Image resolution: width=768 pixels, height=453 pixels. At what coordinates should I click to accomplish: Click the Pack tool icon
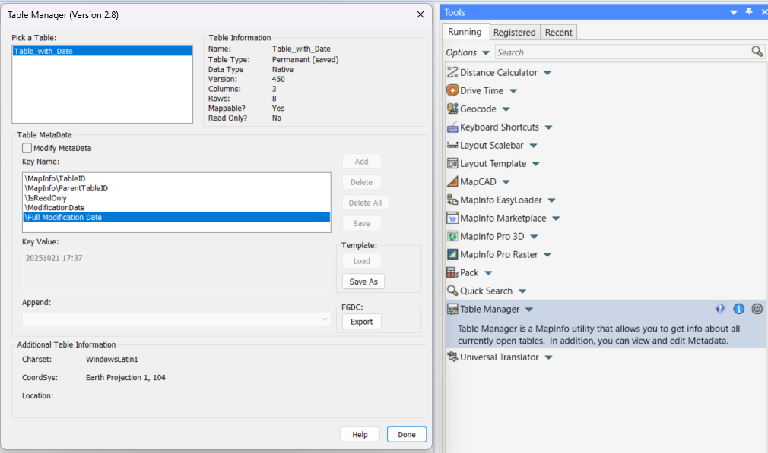coord(452,272)
